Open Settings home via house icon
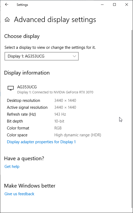 pos(7,20)
